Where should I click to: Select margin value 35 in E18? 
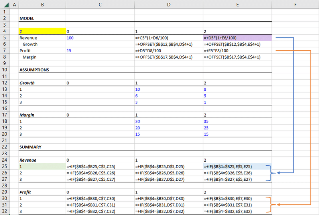click(206, 121)
